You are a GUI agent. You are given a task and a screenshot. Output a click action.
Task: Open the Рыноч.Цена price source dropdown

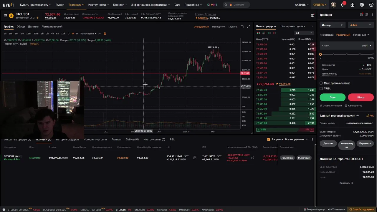pos(88,34)
